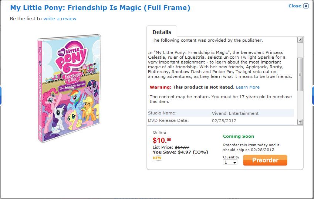
Task: Click the red Warning label text
Action: (x=161, y=87)
